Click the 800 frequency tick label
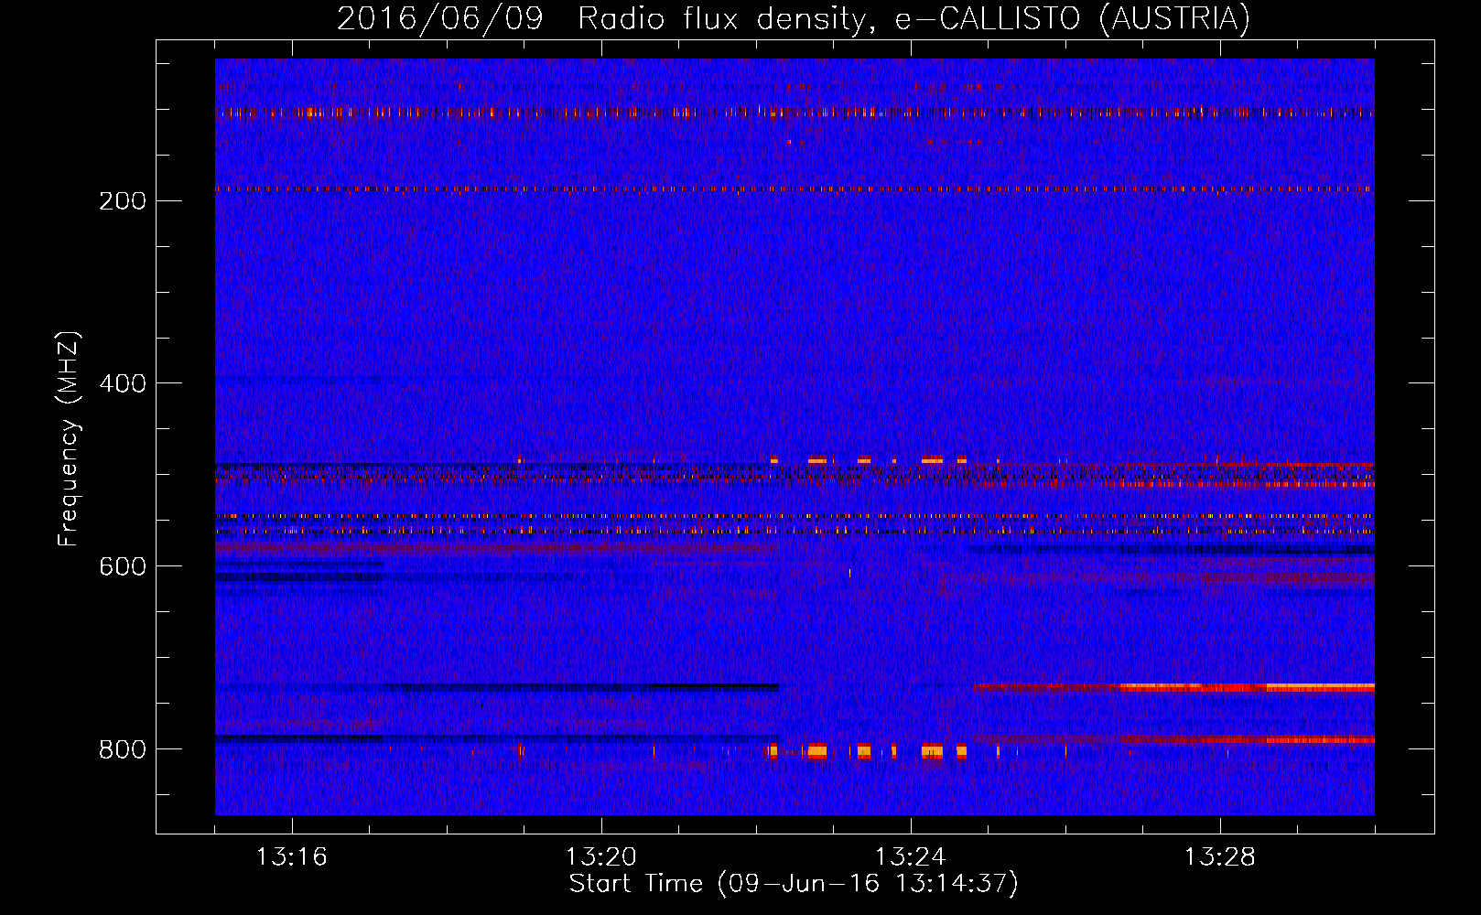Image resolution: width=1481 pixels, height=915 pixels. click(122, 749)
